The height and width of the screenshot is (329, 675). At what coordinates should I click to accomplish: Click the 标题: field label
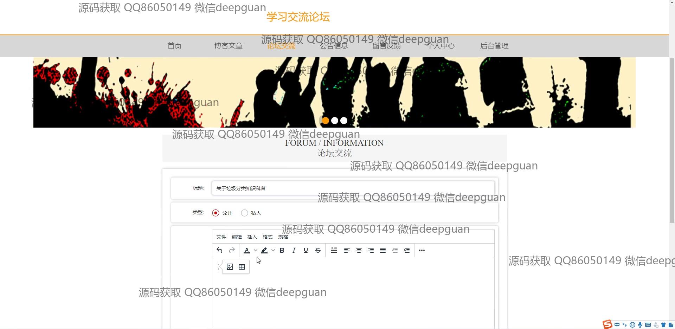point(199,188)
